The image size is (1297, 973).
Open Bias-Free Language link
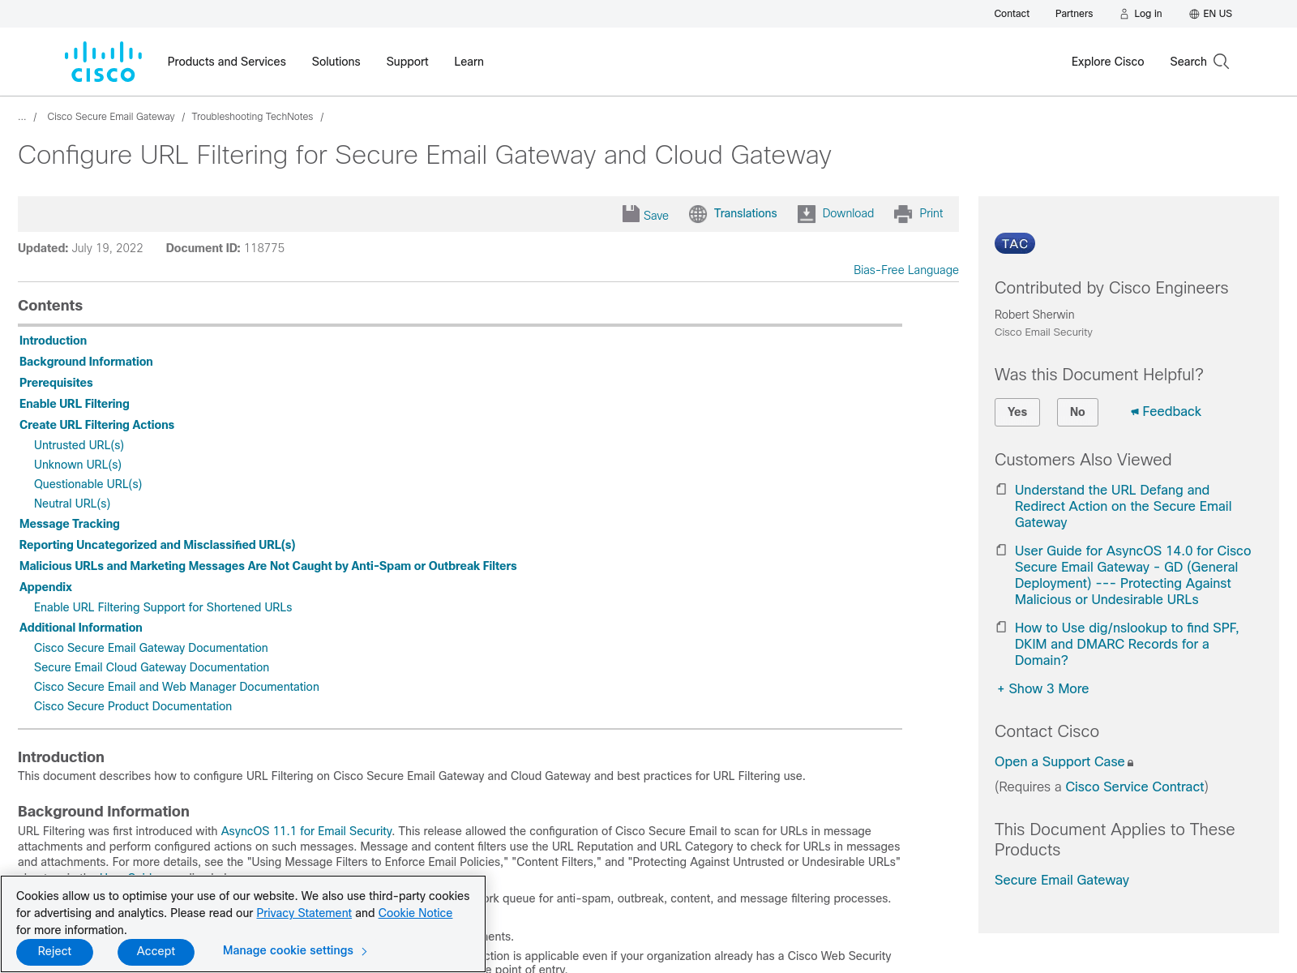(906, 270)
